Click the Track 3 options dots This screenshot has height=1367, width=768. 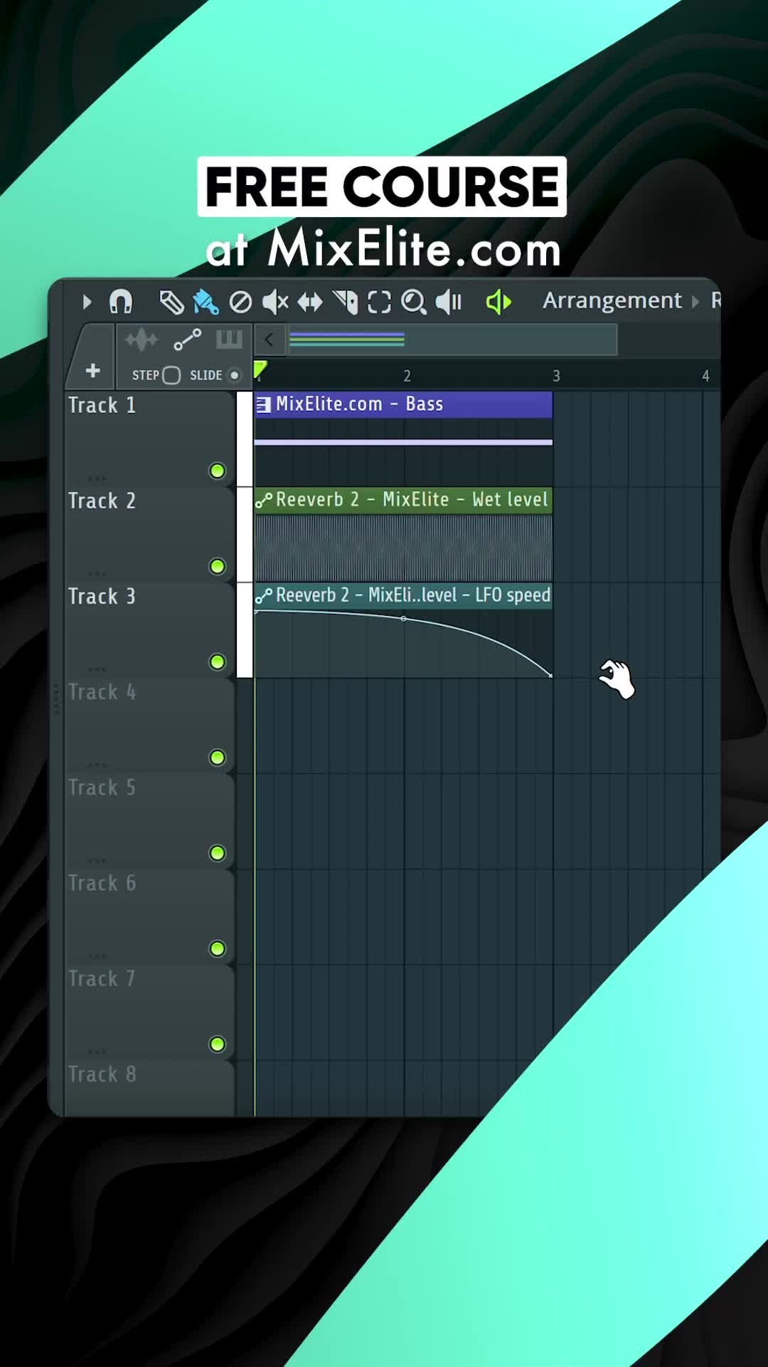(x=97, y=669)
